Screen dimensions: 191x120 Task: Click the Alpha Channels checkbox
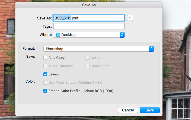[45, 66]
